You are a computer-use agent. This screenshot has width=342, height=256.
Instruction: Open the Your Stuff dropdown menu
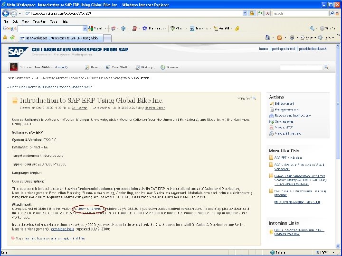point(118,67)
